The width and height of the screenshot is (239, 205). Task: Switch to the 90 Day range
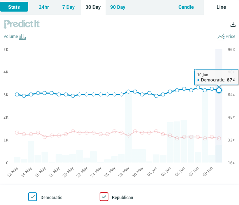(x=118, y=7)
